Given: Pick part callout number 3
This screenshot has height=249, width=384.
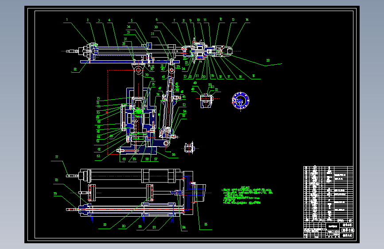Looking at the screenshot, I should (99, 20).
